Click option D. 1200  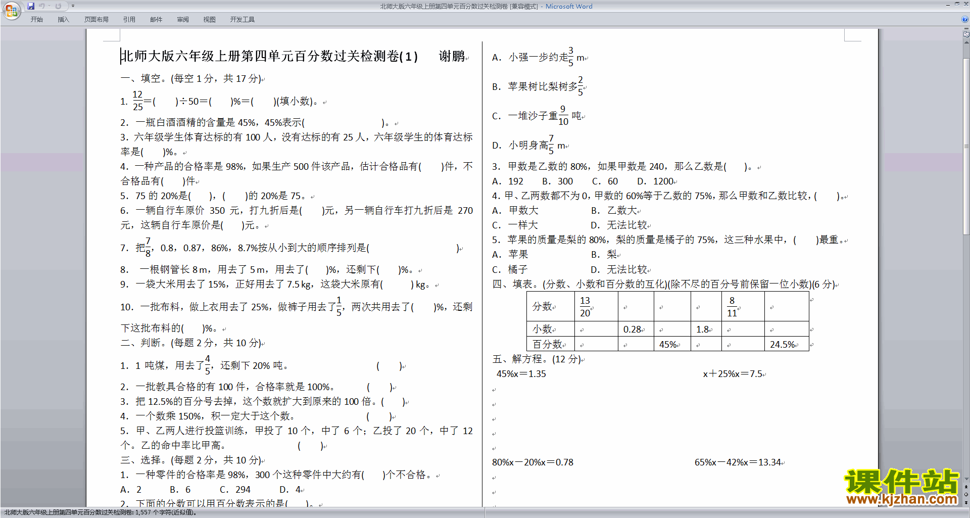[655, 181]
